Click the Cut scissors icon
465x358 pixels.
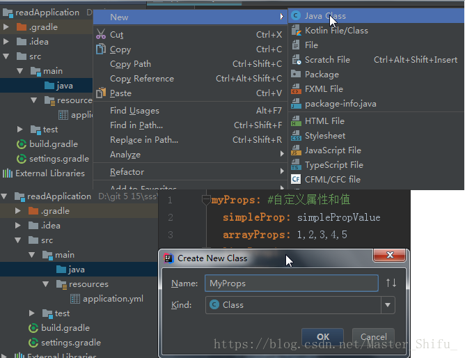pyautogui.click(x=101, y=34)
